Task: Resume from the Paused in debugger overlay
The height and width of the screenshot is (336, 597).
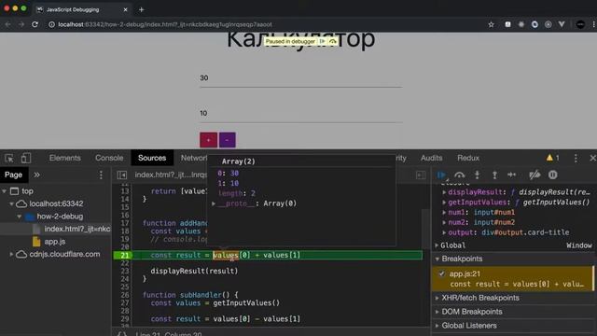Action: (323, 41)
